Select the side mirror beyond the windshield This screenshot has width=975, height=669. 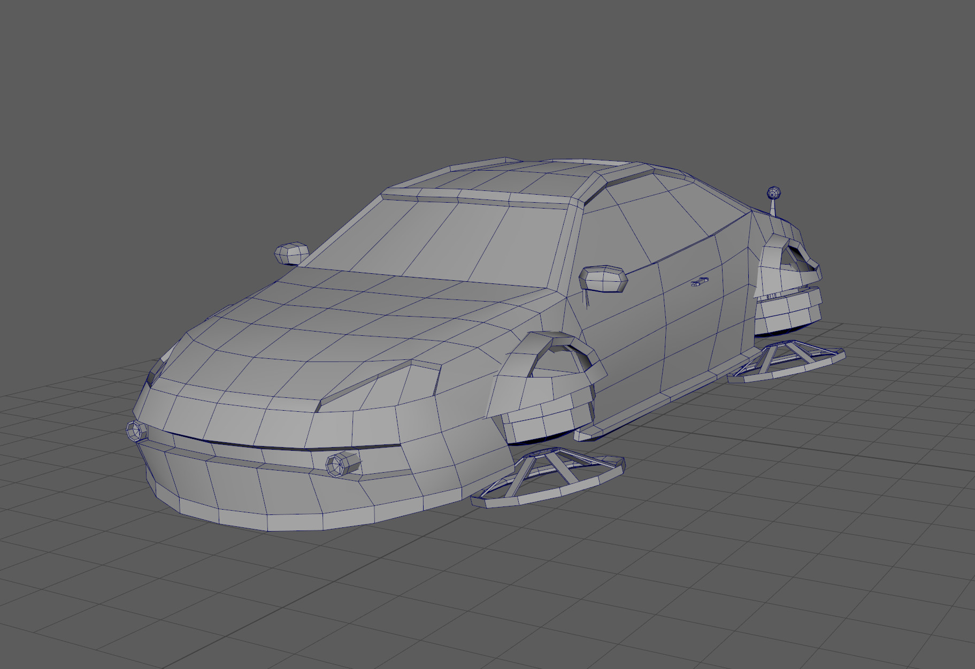(291, 253)
